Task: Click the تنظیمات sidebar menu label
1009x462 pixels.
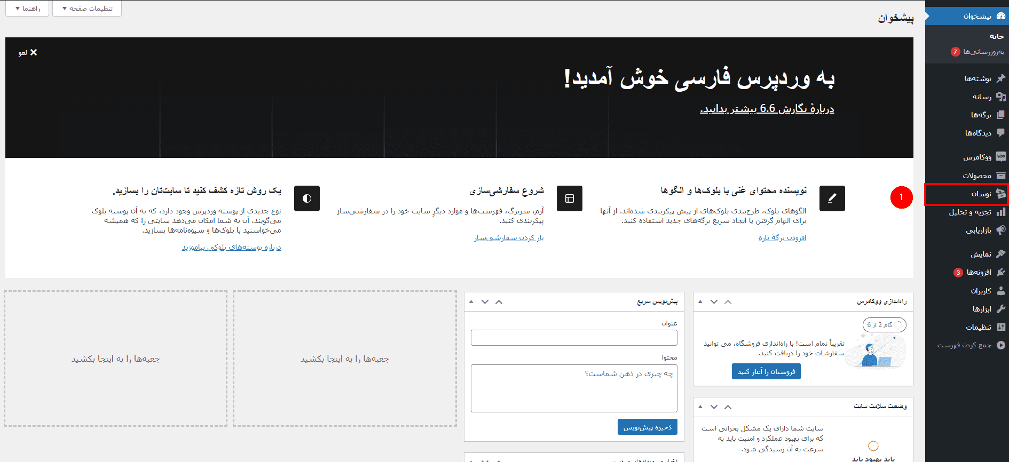Action: coord(979,327)
